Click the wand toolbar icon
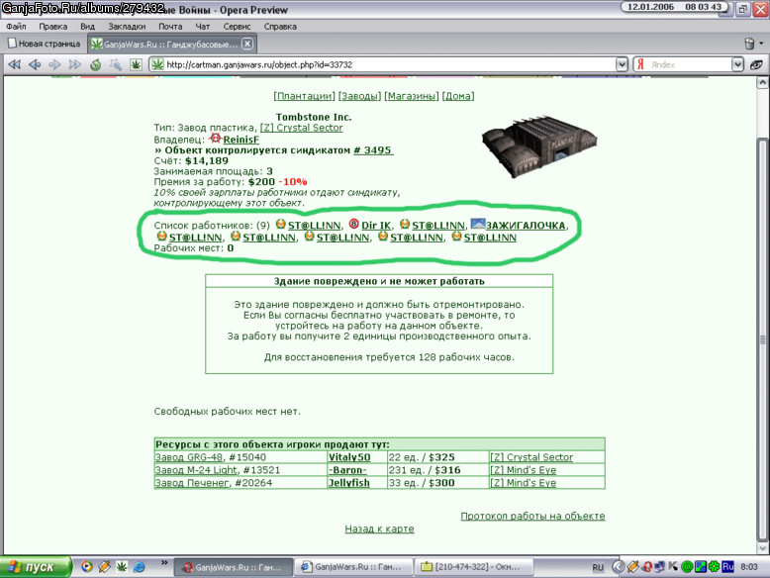Image resolution: width=770 pixels, height=578 pixels. [x=116, y=64]
